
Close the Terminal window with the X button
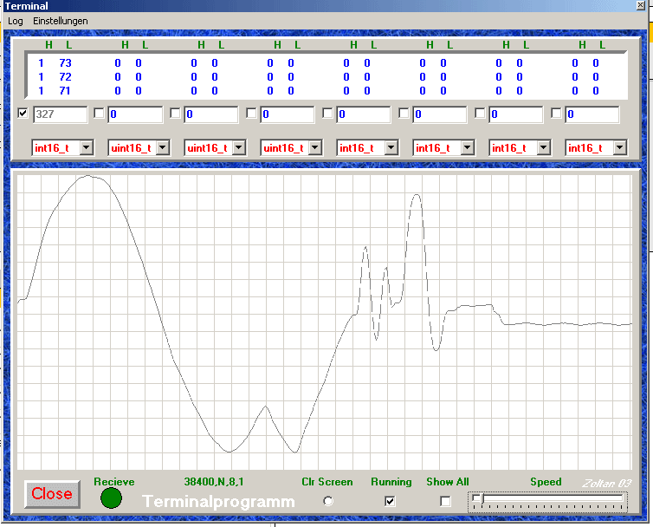click(x=641, y=5)
